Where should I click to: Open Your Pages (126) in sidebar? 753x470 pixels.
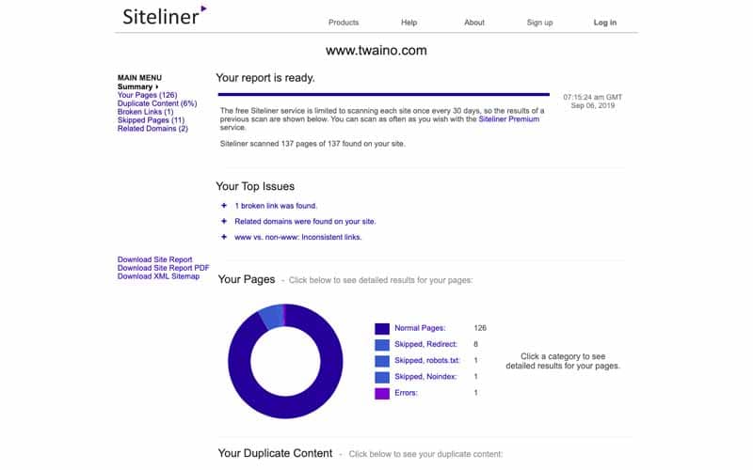pos(147,95)
